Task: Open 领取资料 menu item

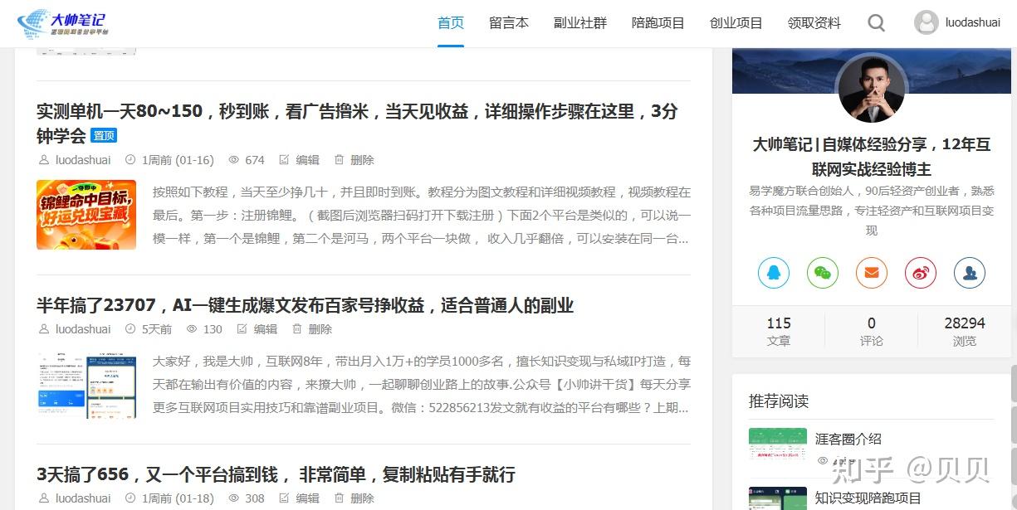Action: (814, 23)
